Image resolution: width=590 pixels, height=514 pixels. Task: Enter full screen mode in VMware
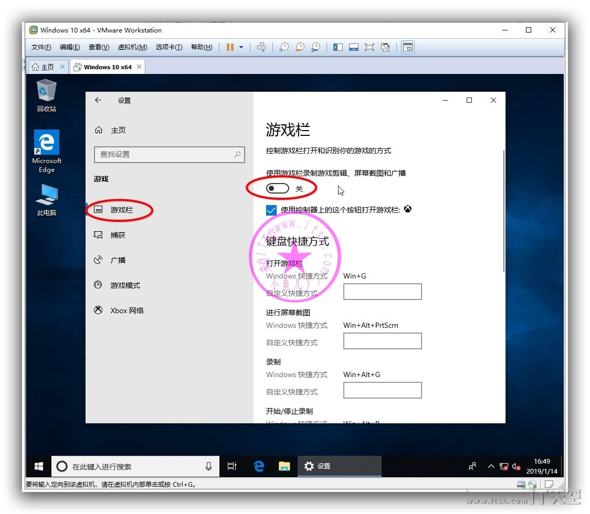(370, 47)
